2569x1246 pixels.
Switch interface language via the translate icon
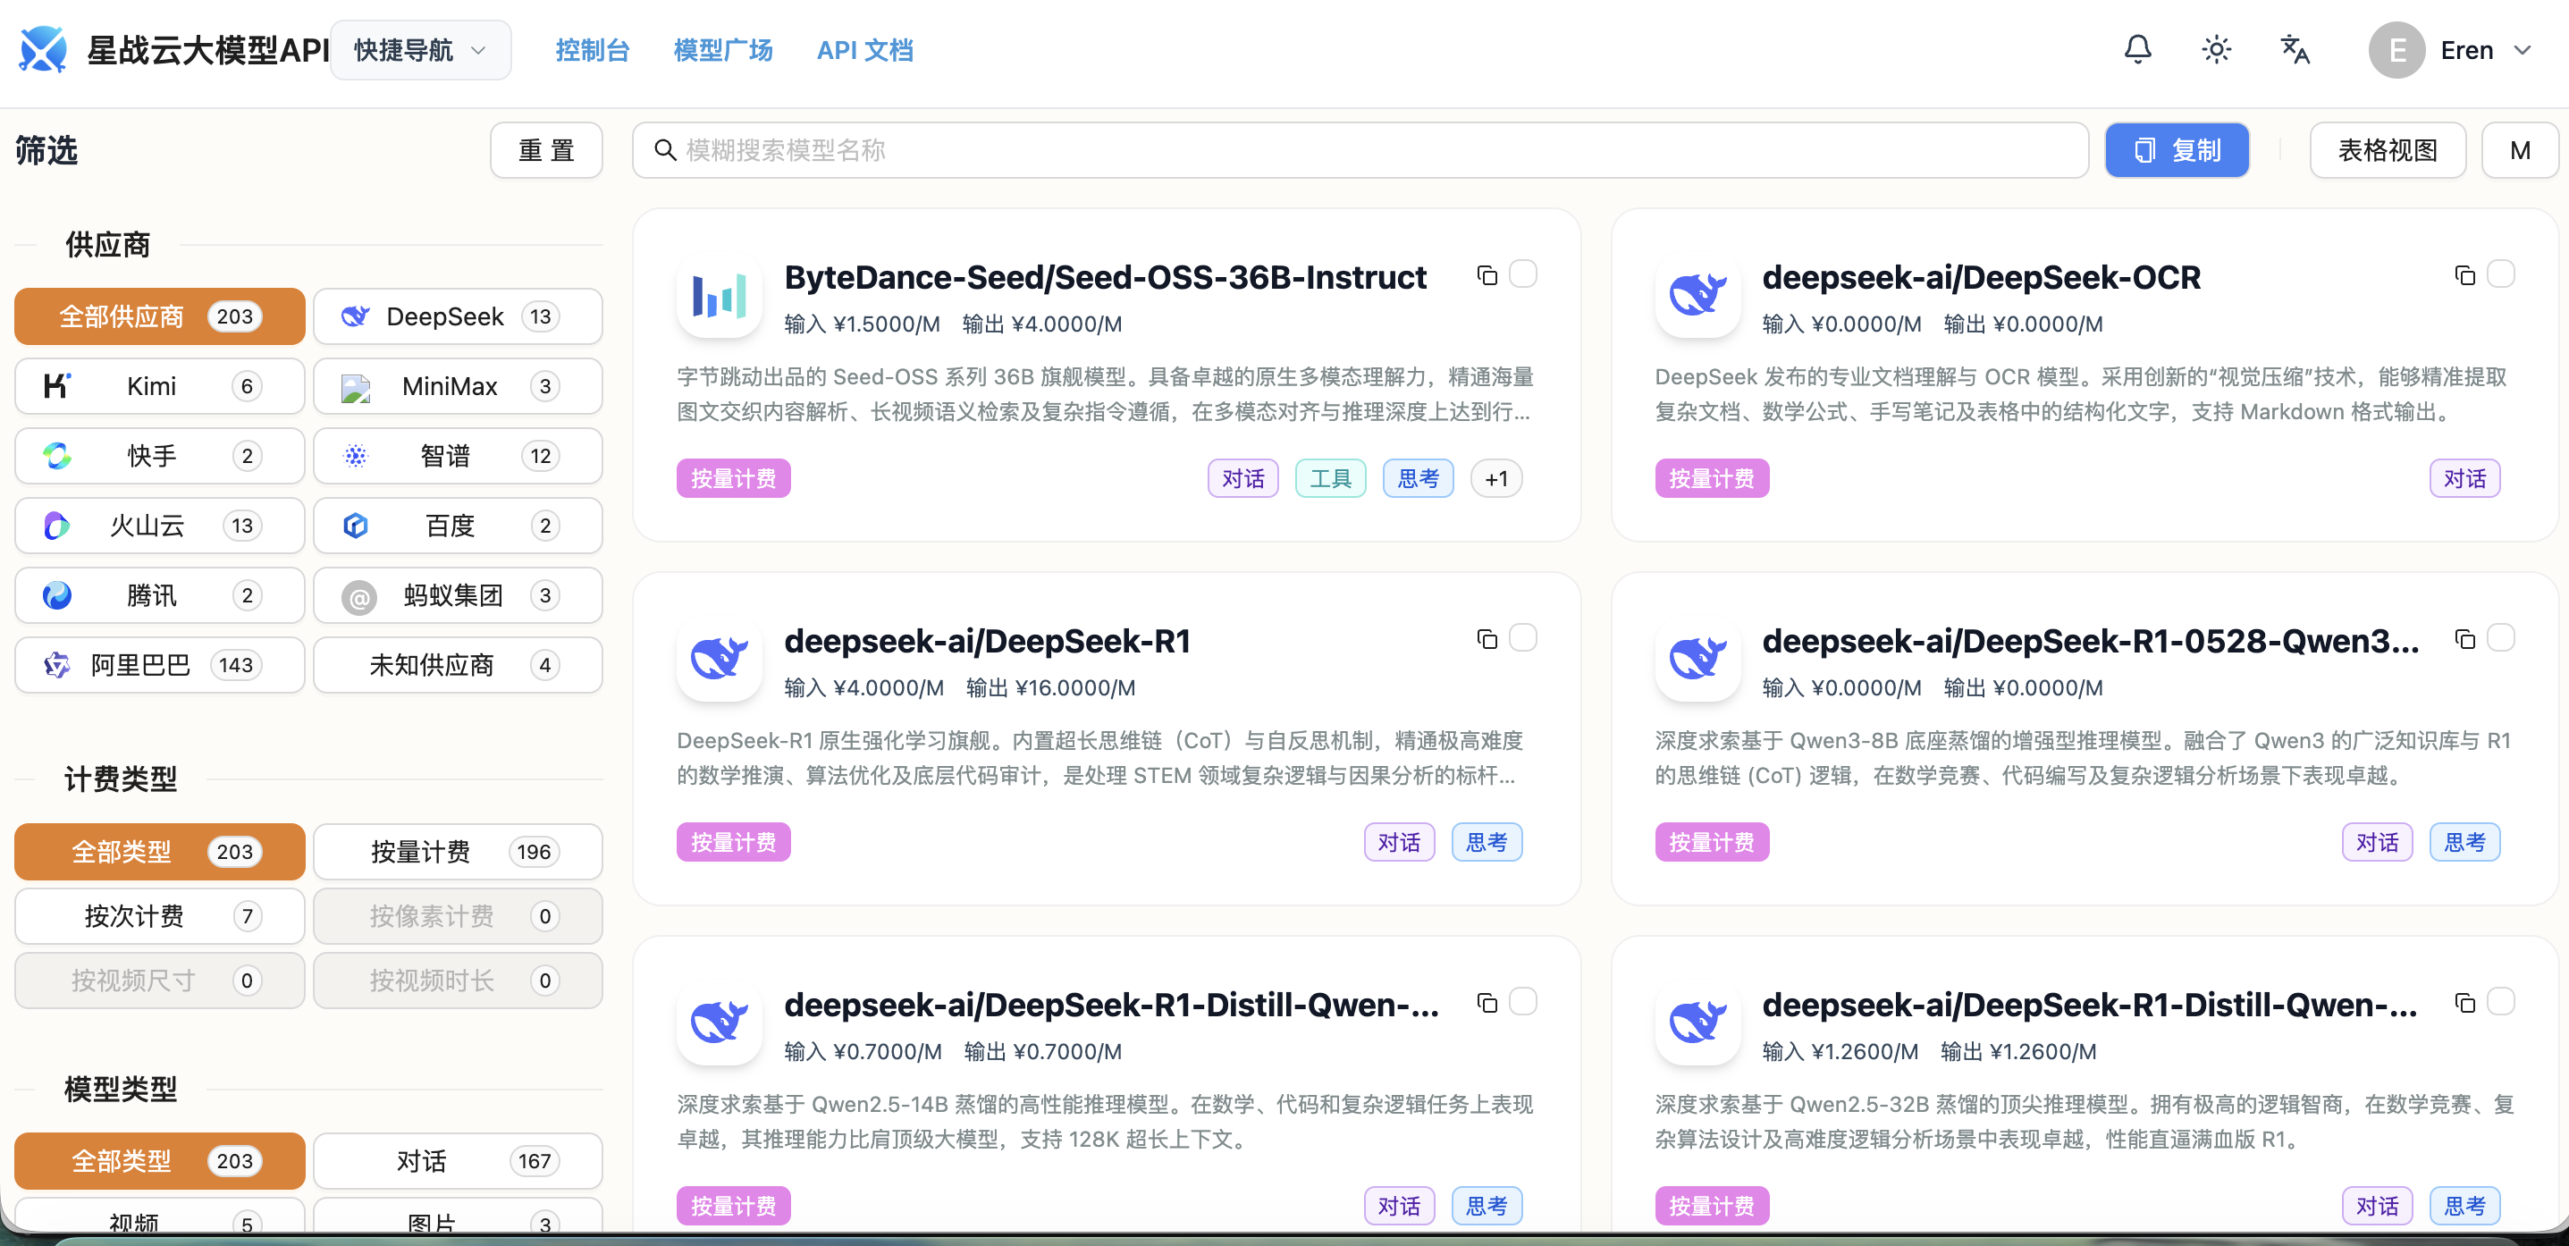point(2294,49)
